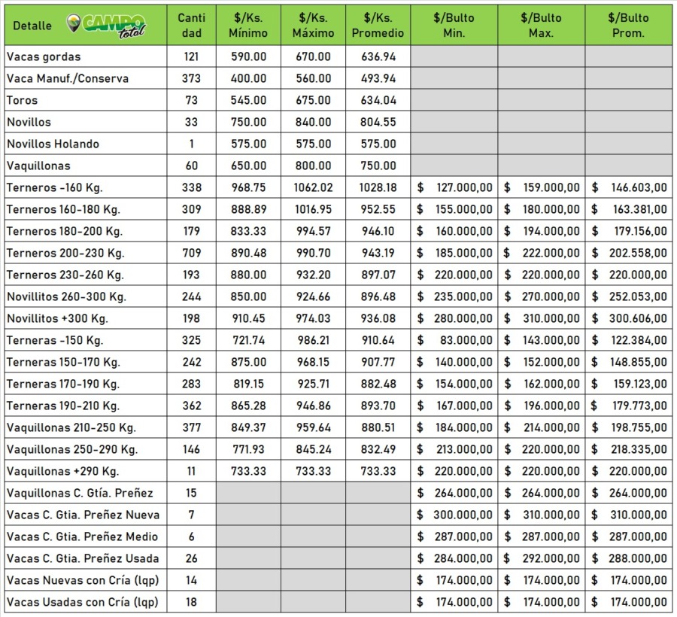Image resolution: width=677 pixels, height=617 pixels.
Task: Click the location pin in the logo
Action: pyautogui.click(x=73, y=23)
